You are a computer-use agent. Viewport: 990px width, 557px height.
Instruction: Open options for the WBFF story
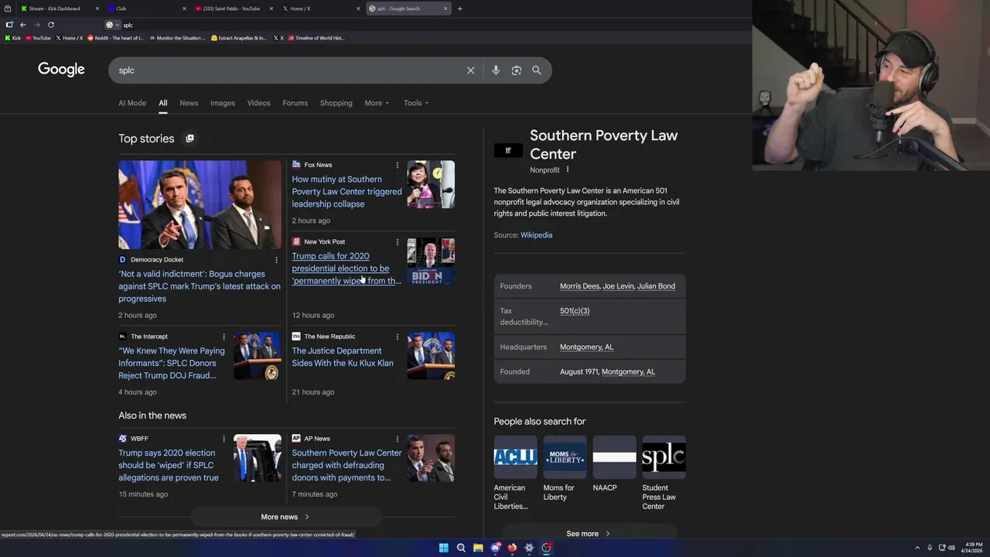224,439
